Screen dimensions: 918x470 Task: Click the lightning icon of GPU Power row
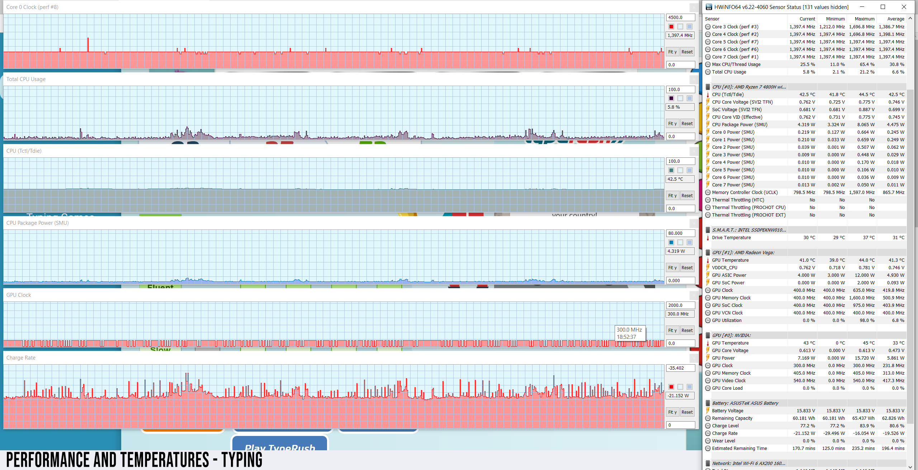[x=708, y=358]
